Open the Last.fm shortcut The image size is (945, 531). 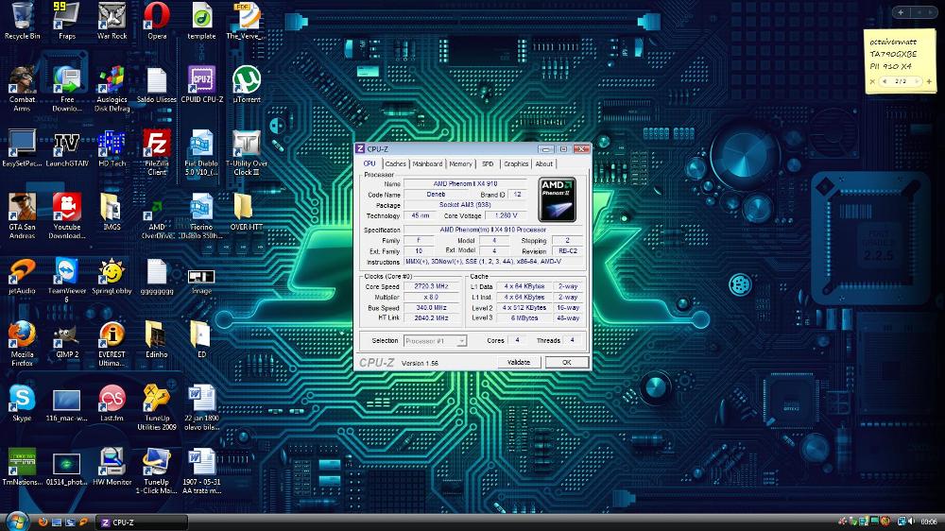tap(112, 403)
